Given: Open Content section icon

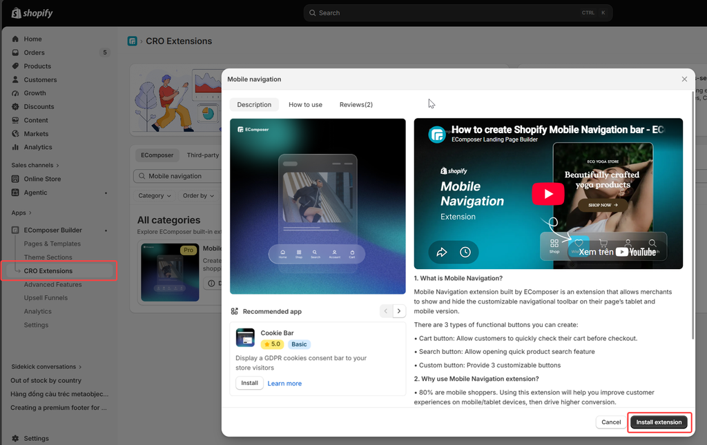Looking at the screenshot, I should coord(15,120).
